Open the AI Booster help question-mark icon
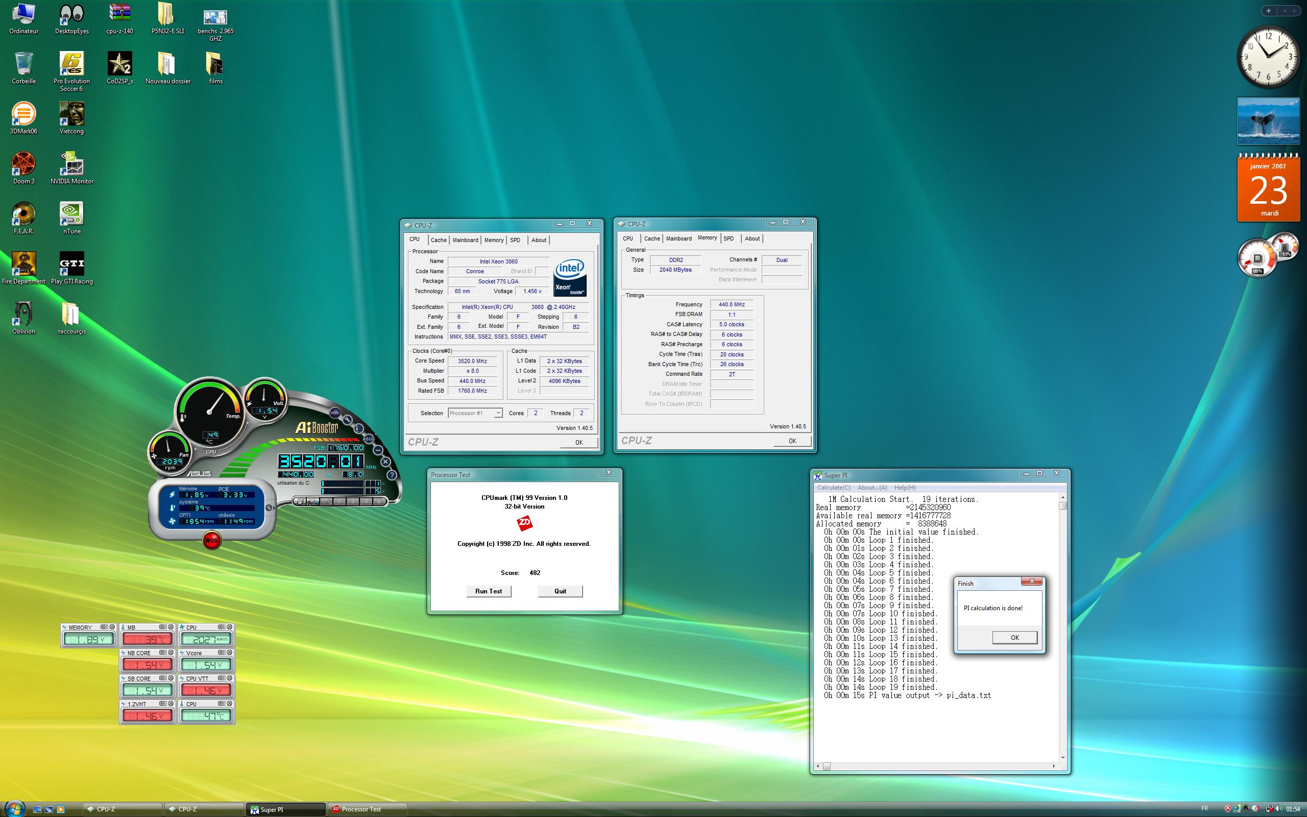The height and width of the screenshot is (817, 1307). pyautogui.click(x=392, y=475)
